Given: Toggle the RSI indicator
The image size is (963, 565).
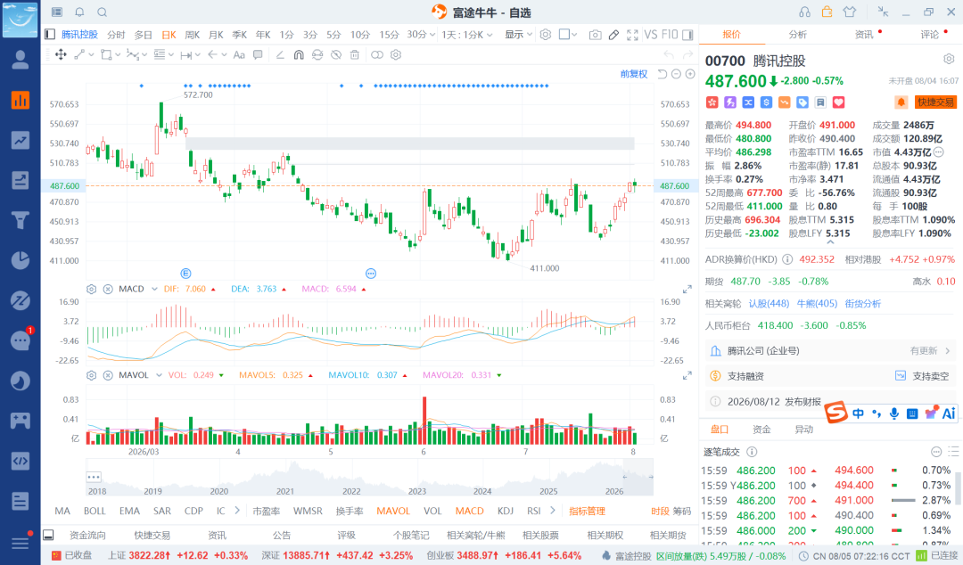Looking at the screenshot, I should tap(534, 511).
